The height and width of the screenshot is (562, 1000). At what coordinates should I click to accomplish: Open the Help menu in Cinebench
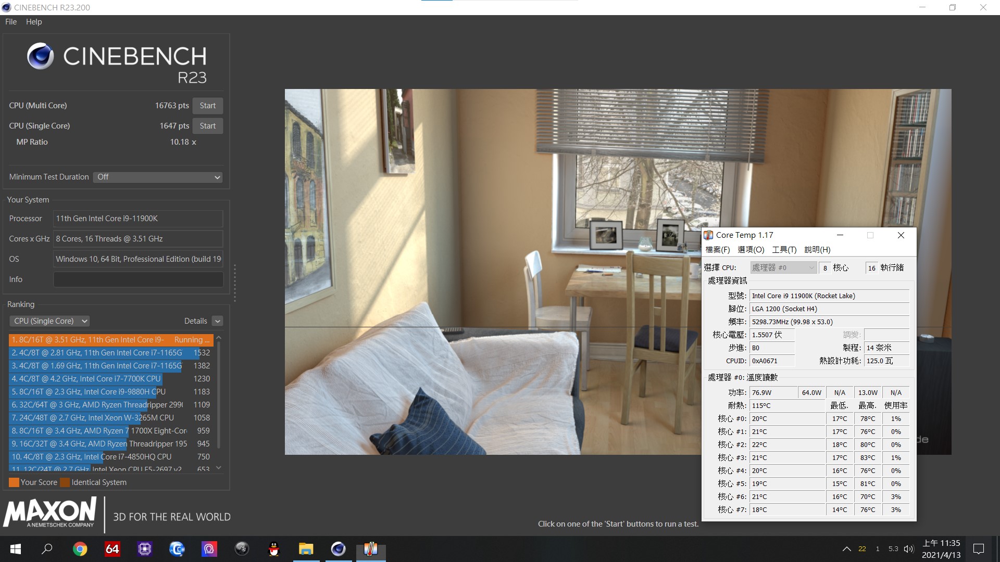[x=34, y=22]
